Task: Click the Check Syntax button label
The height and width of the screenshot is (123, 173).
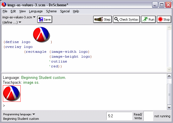Action: [x=129, y=19]
